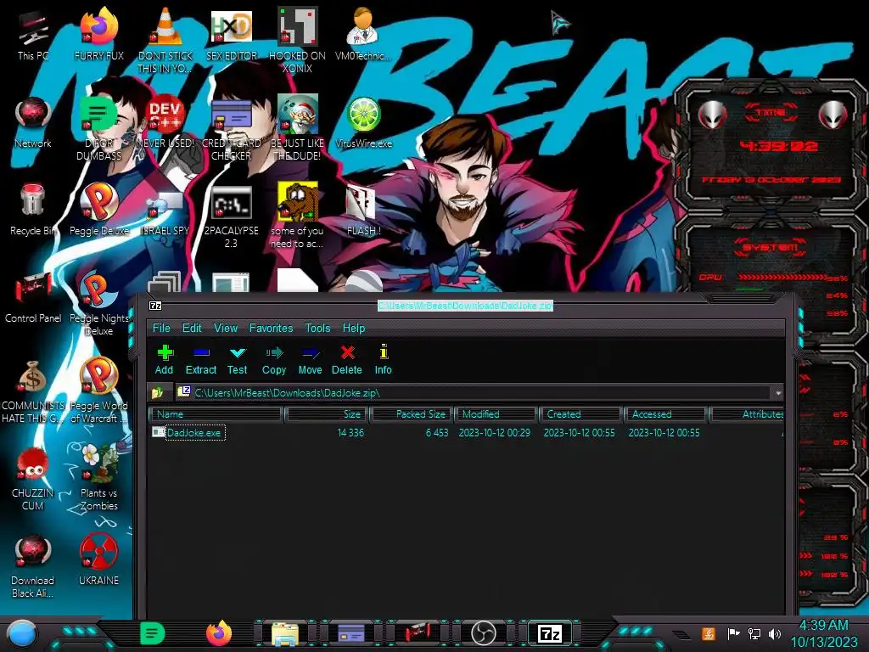Select the BE JUST LIKE THE DUDE icon

(298, 127)
